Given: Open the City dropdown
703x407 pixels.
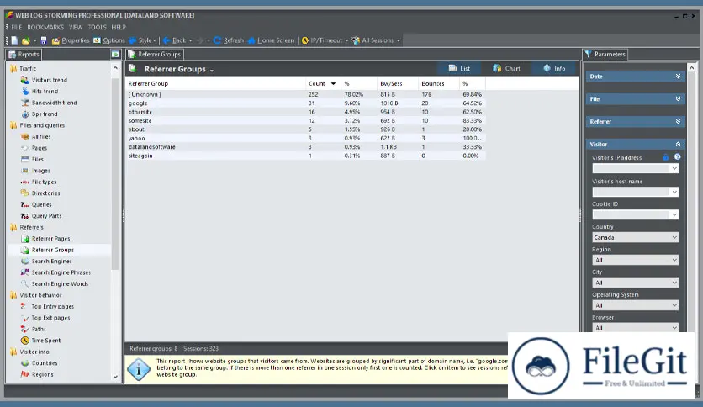Looking at the screenshot, I should point(635,283).
